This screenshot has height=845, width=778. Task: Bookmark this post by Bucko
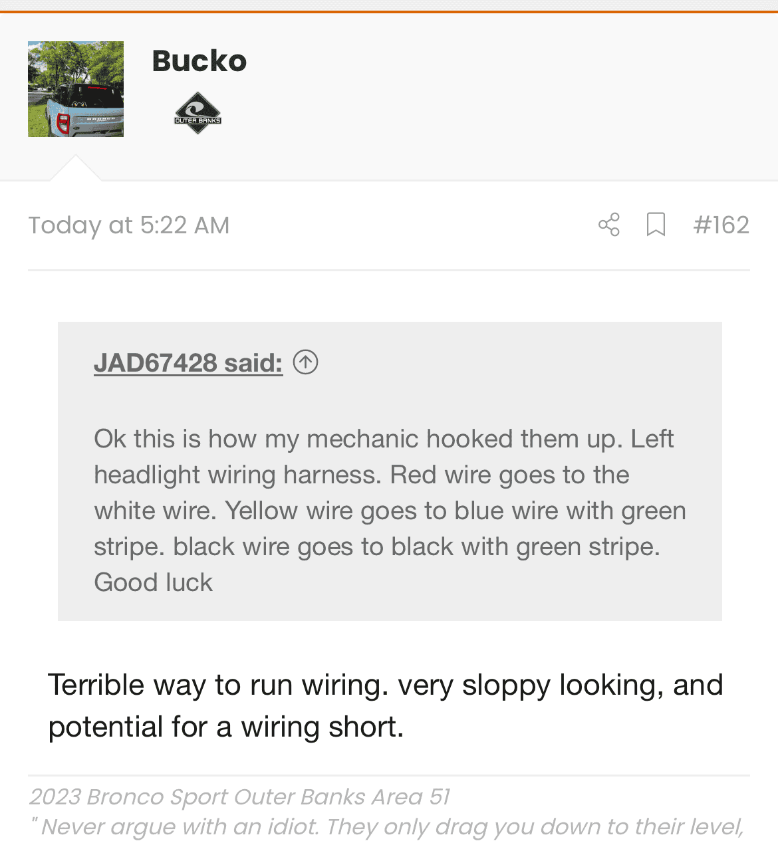pos(656,225)
